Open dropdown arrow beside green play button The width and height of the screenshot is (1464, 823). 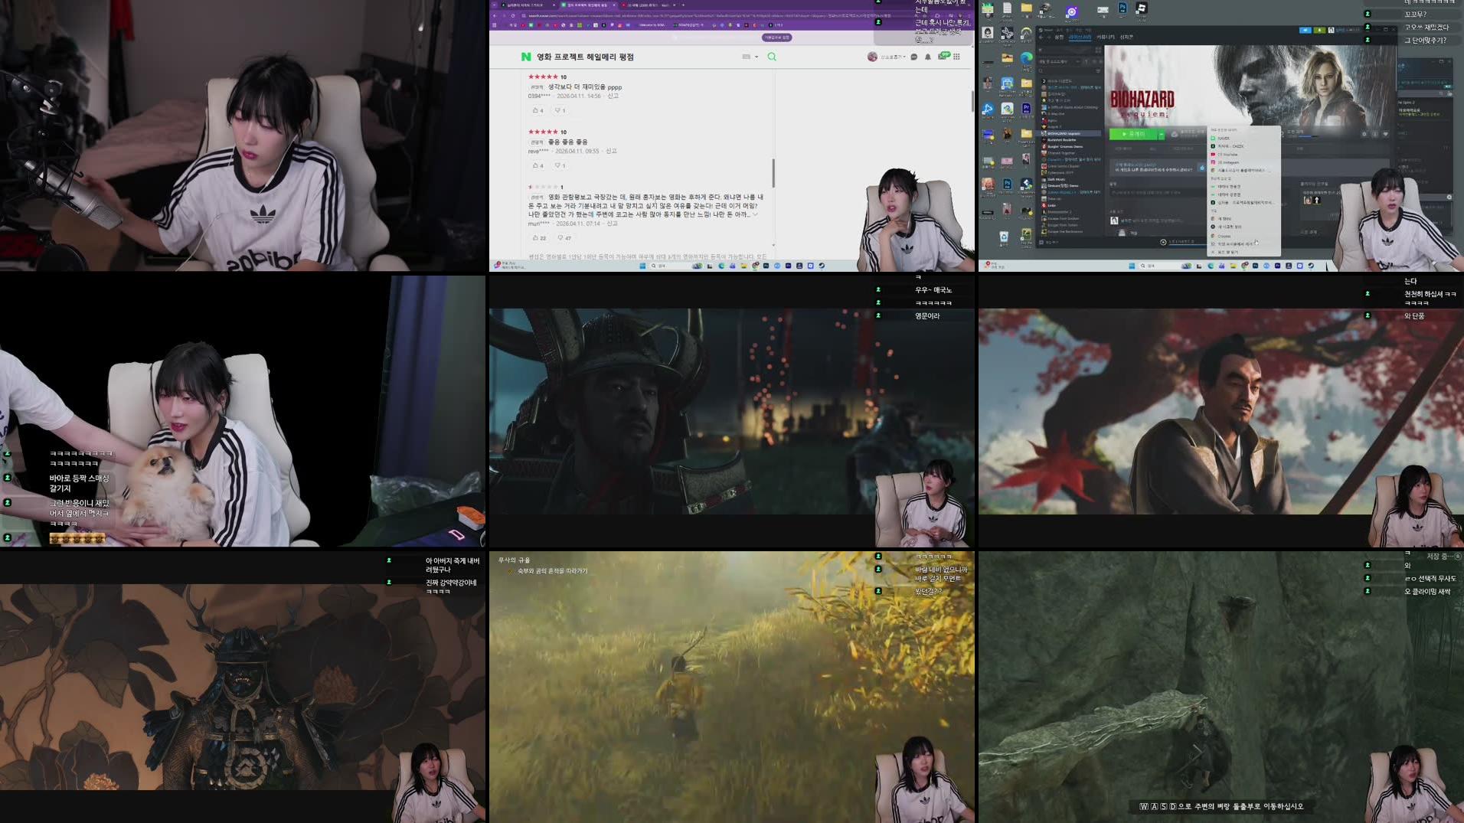[x=1162, y=134]
